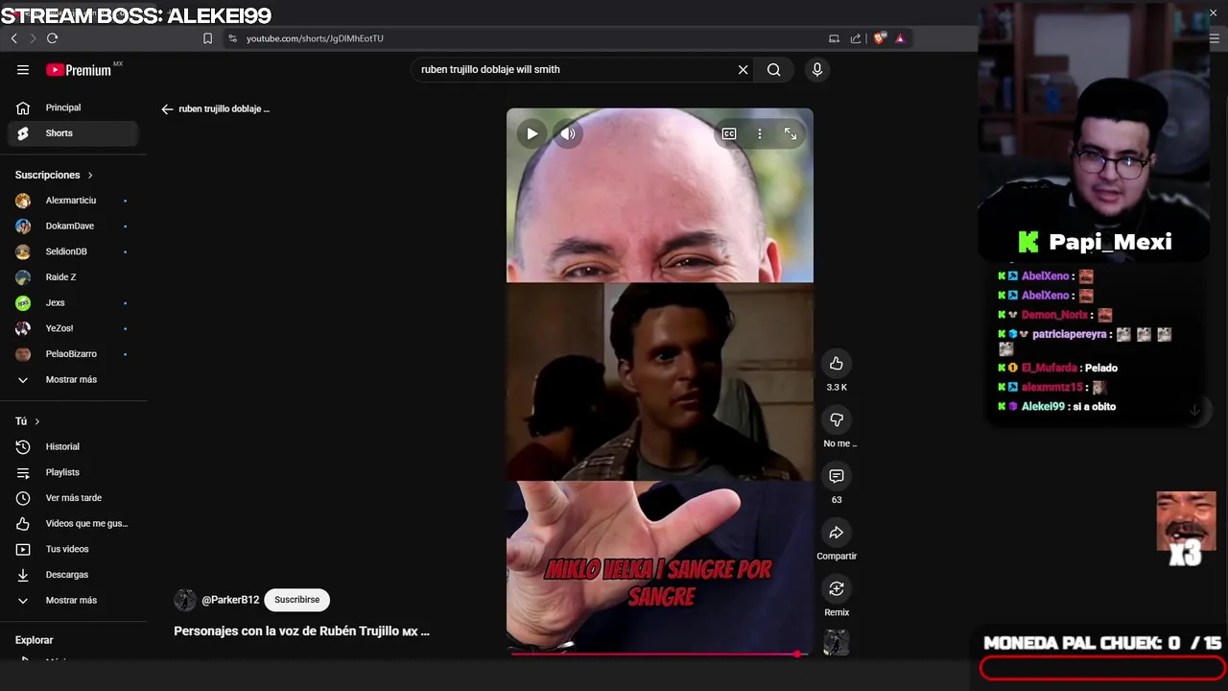
Task: Mute the Short's volume
Action: coord(568,134)
